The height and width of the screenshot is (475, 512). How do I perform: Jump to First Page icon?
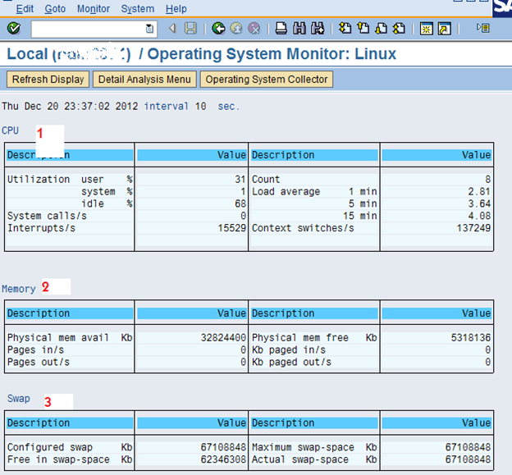[x=345, y=29]
